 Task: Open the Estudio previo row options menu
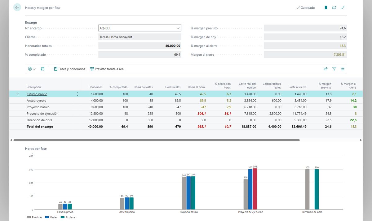pos(77,94)
